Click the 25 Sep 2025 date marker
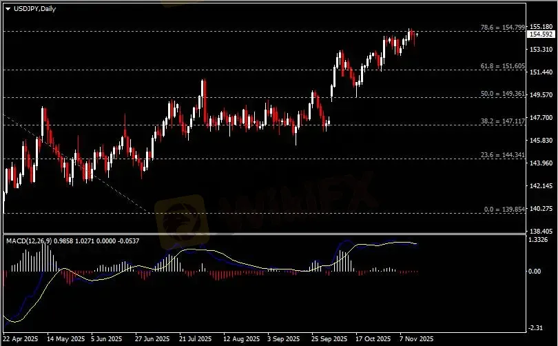Screen dimensions: 558x346 [x=327, y=340]
